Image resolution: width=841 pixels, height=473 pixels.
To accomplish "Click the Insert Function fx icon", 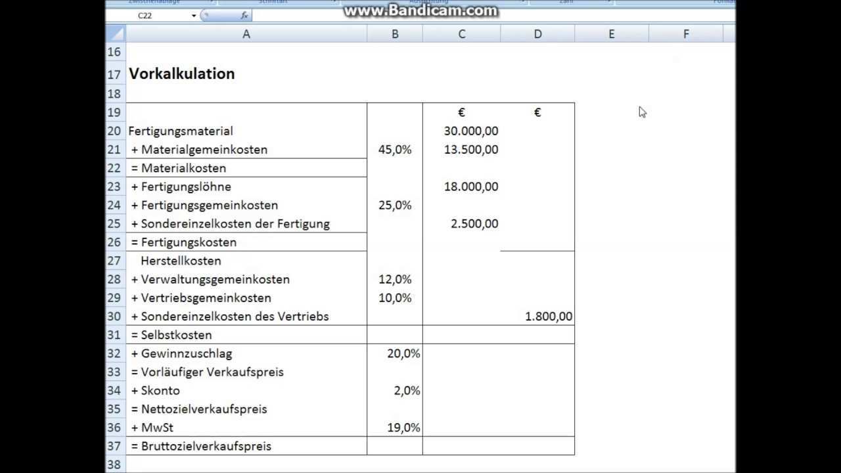I will coord(244,15).
